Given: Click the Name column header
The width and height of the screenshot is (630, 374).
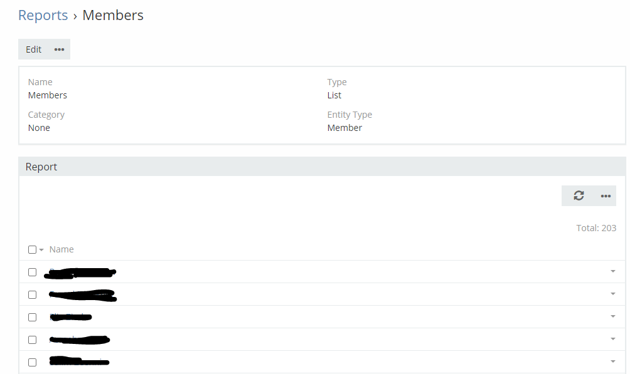Looking at the screenshot, I should (61, 249).
